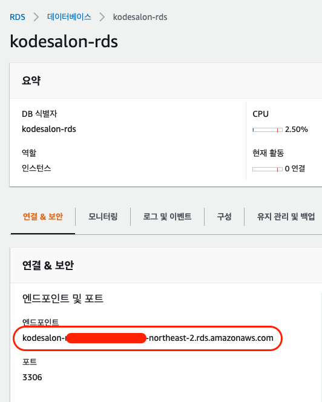Switch to the 모니터링 tab
The height and width of the screenshot is (402, 322).
pyautogui.click(x=103, y=217)
